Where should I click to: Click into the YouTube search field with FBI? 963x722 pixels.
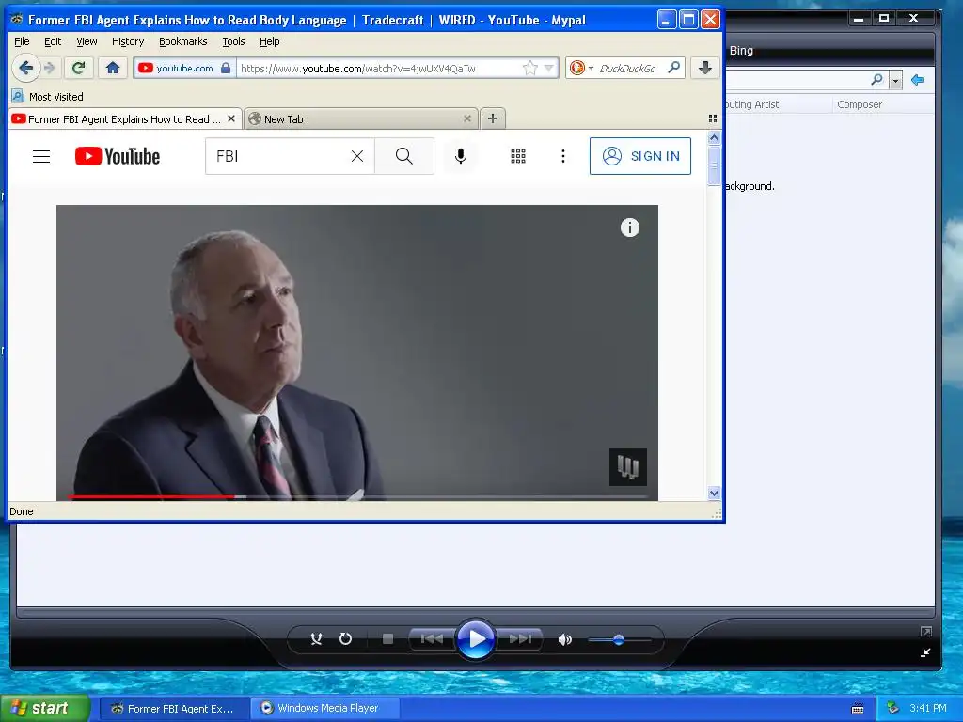click(279, 157)
